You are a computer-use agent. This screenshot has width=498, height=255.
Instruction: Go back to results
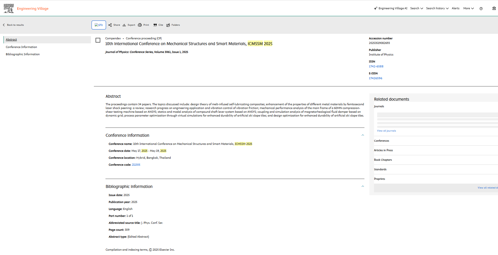(14, 25)
